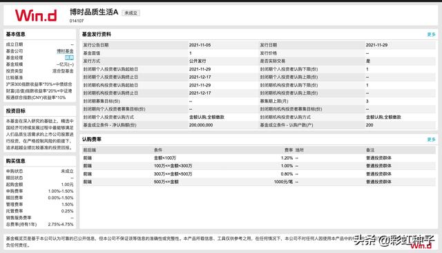Select the 募集期上限(月) value 3
442x253 pixels.
click(367, 101)
